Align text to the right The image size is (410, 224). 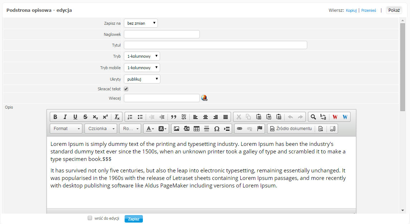click(x=216, y=117)
